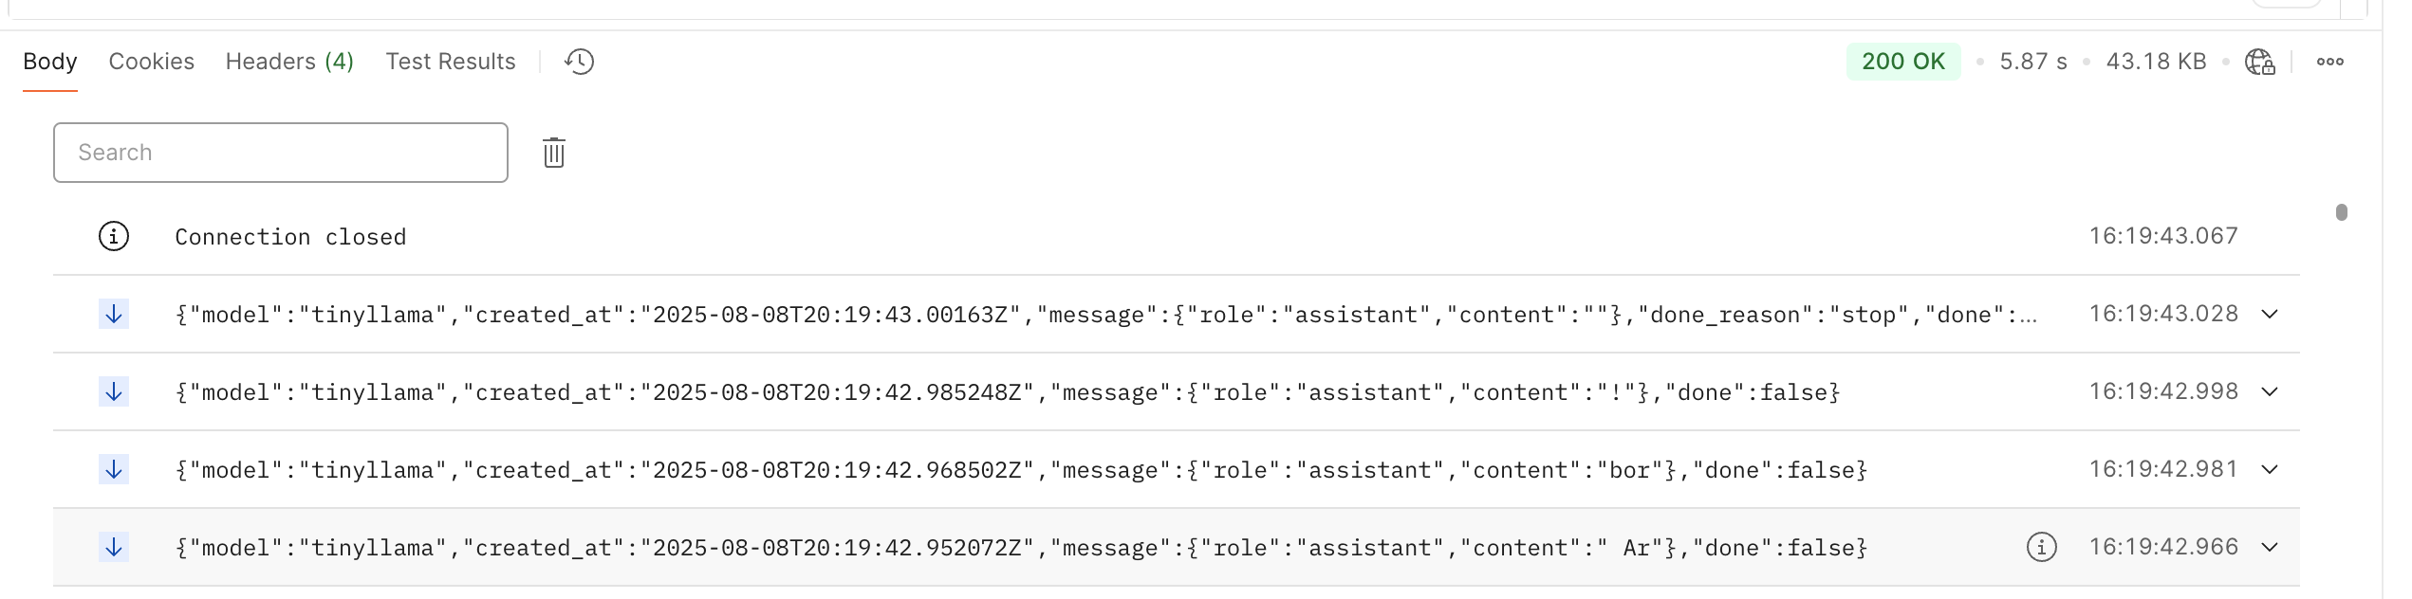Focus the Search messages input field
2412x599 pixels.
(x=281, y=153)
